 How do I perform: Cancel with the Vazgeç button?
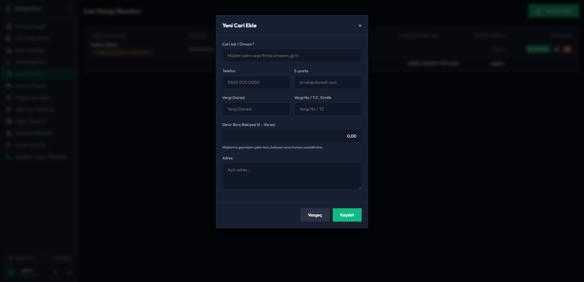[x=315, y=215]
